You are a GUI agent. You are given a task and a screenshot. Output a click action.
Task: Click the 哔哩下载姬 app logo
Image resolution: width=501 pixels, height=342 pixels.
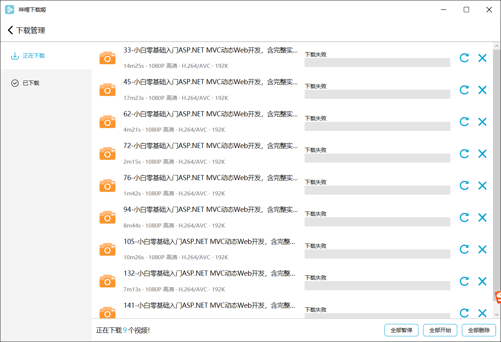click(10, 9)
